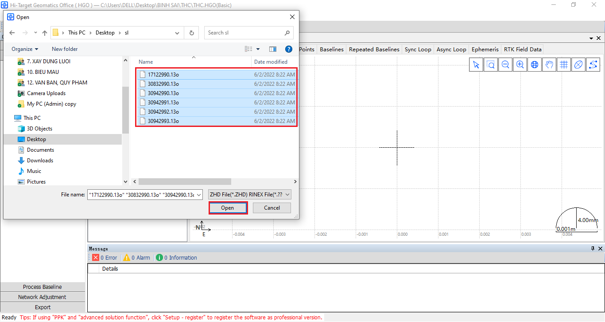Select the pan hand tool
Image resolution: width=605 pixels, height=322 pixels.
[549, 65]
